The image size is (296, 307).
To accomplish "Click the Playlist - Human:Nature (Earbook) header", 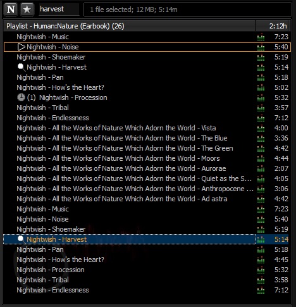I will [x=129, y=26].
